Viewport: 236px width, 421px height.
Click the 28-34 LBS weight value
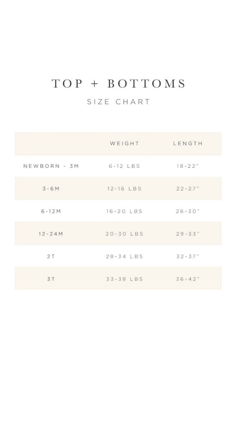[x=125, y=257]
